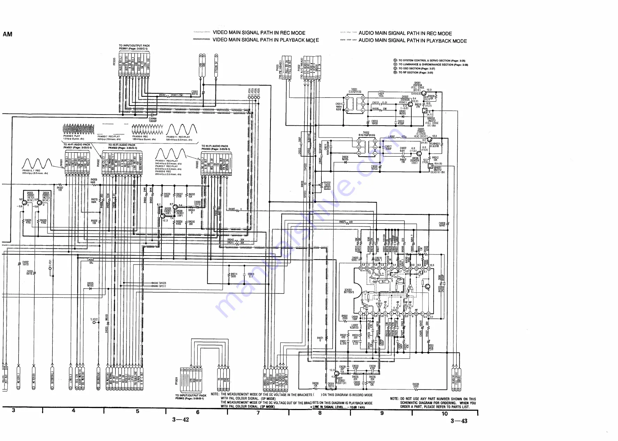Click the 'R4014 5600' resistor label
This screenshot has height=441, width=618.
(234, 275)
